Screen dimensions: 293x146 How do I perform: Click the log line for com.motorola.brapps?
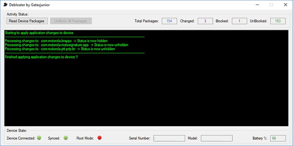tap(56, 41)
